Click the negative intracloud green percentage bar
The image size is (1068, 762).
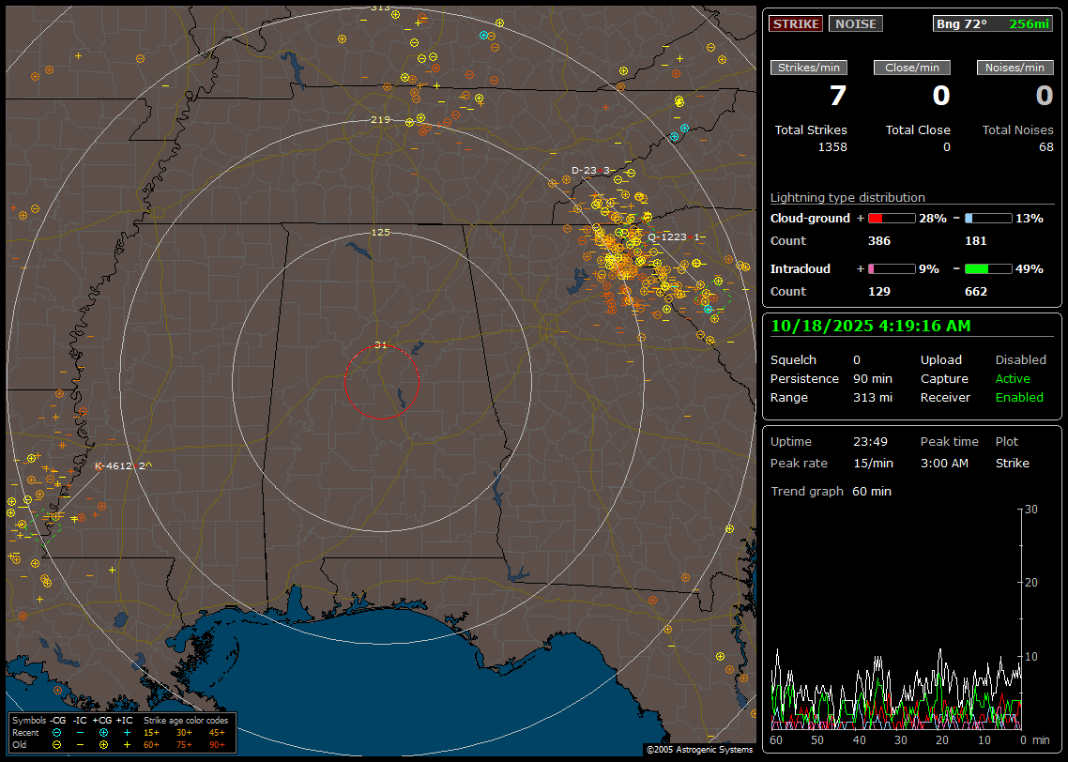click(988, 268)
